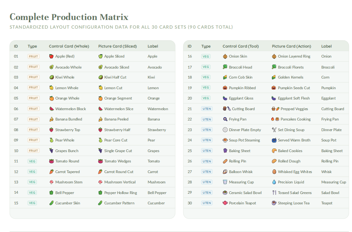The width and height of the screenshot is (352, 232).
Task: Click the banana icon next to Banana Peeled
Action: [100, 119]
